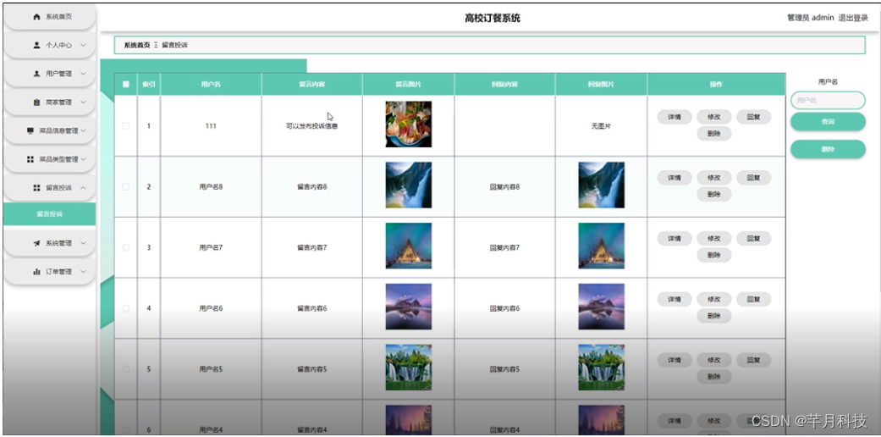Expand the 订单管理 menu chevron
The height and width of the screenshot is (437, 881).
(x=83, y=272)
